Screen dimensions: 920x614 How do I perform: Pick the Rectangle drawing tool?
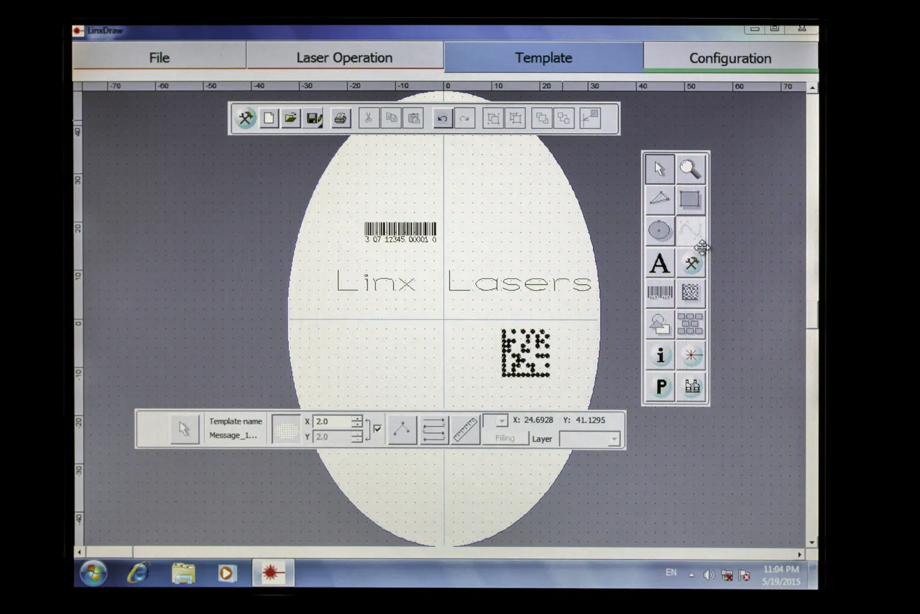click(690, 200)
